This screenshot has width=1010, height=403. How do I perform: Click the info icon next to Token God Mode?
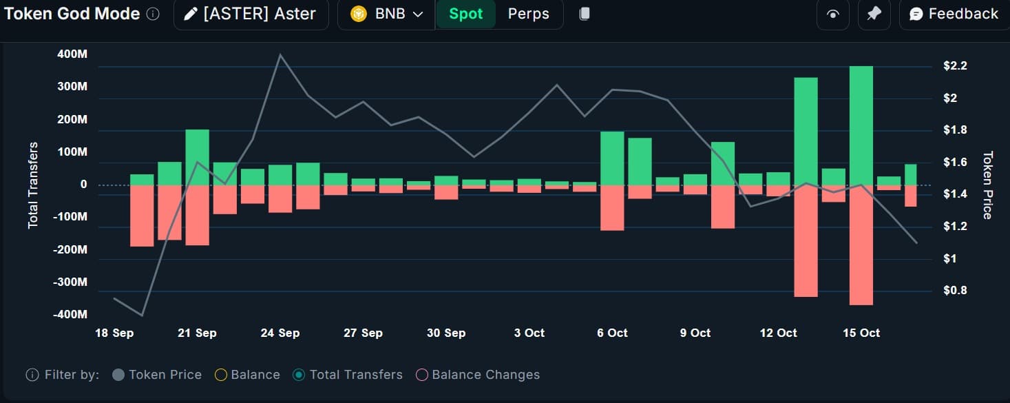pos(154,12)
